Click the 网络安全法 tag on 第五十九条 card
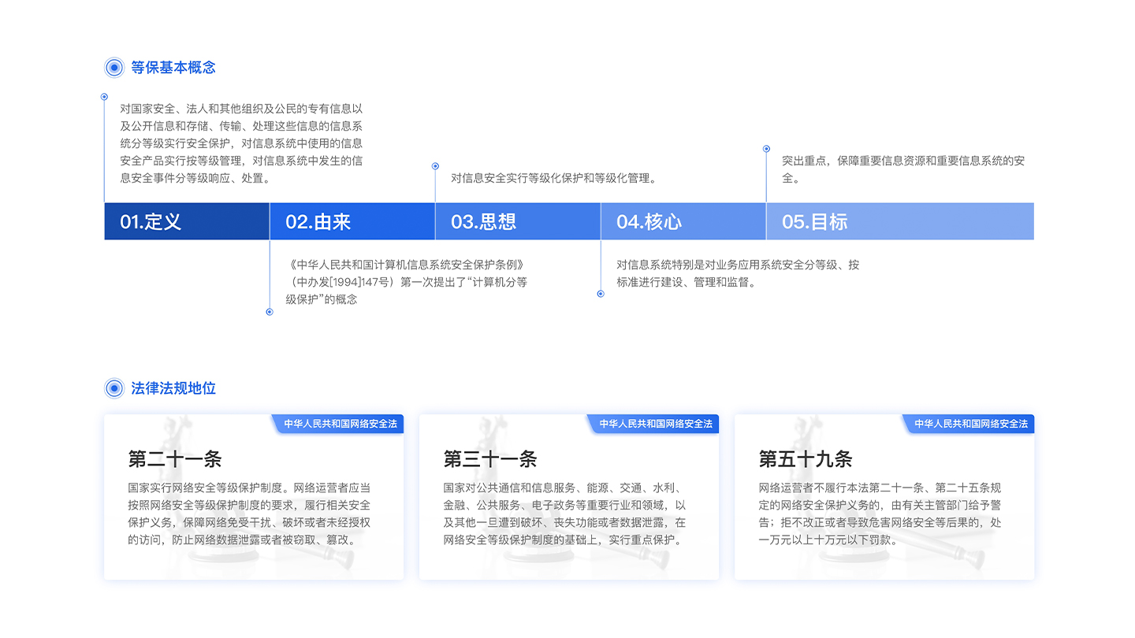This screenshot has width=1135, height=638. (970, 424)
